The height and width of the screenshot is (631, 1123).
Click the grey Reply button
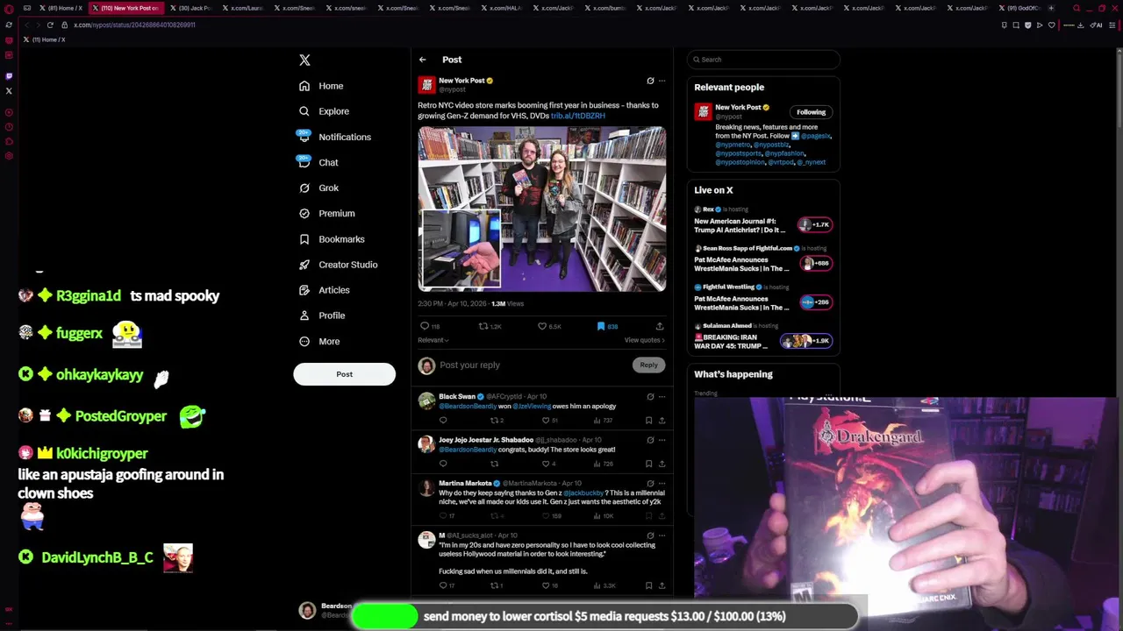[x=648, y=365]
